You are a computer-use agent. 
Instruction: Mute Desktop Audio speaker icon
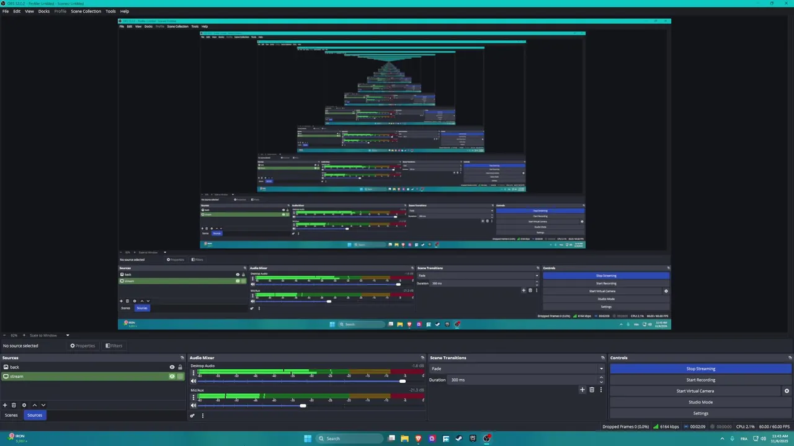coord(193,381)
